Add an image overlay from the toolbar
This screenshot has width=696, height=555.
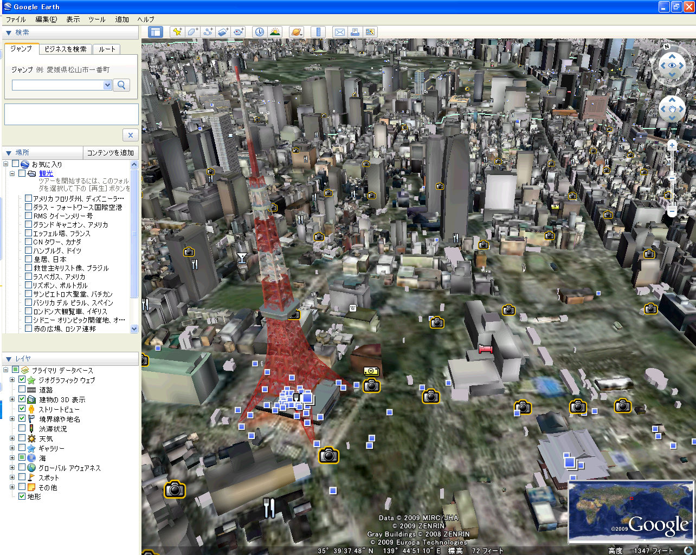(223, 32)
